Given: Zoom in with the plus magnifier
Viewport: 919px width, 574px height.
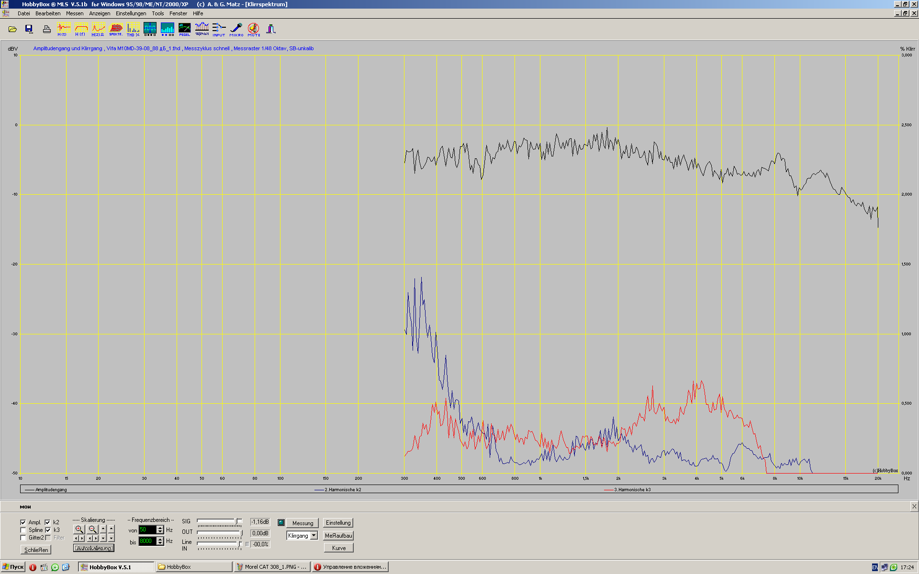Looking at the screenshot, I should pos(79,529).
